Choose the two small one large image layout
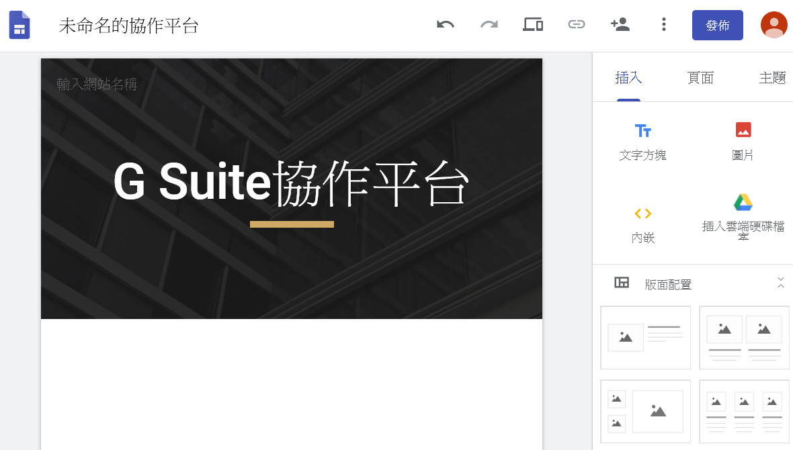This screenshot has height=450, width=793. coord(645,412)
